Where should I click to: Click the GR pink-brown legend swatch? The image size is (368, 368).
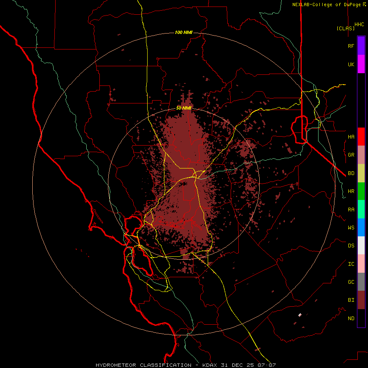[x=361, y=155]
